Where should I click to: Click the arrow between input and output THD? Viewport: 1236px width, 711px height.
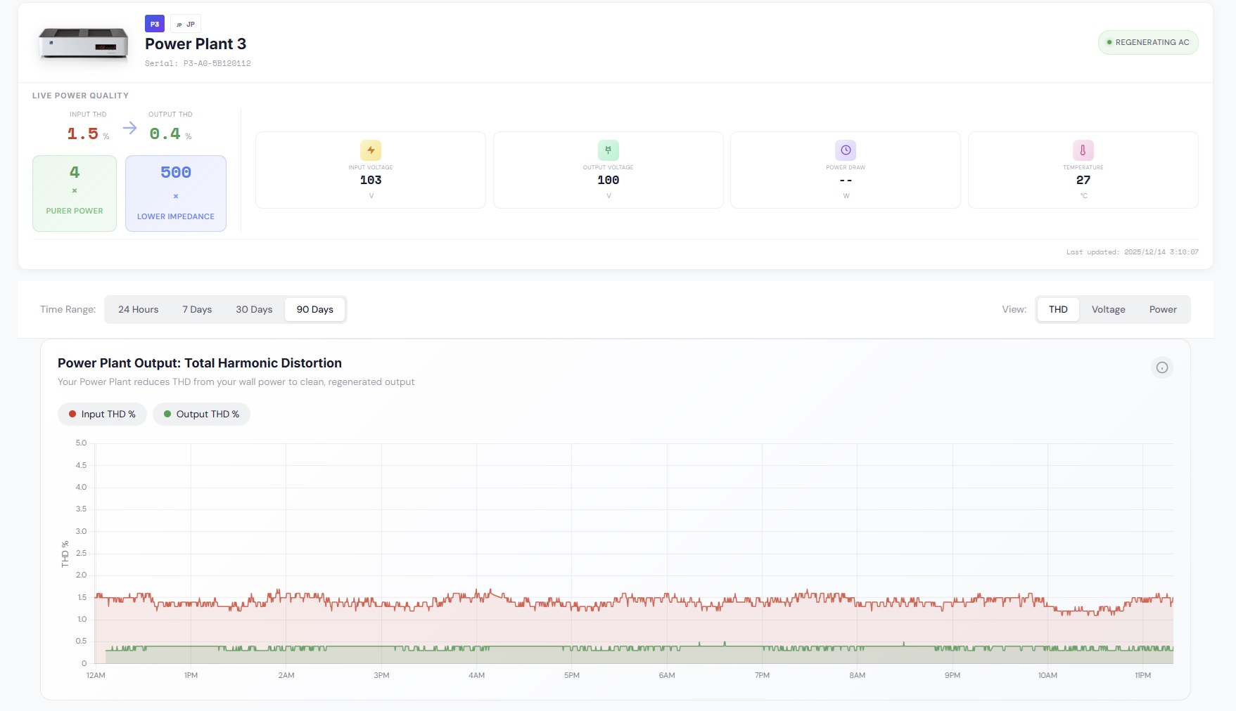pos(129,128)
